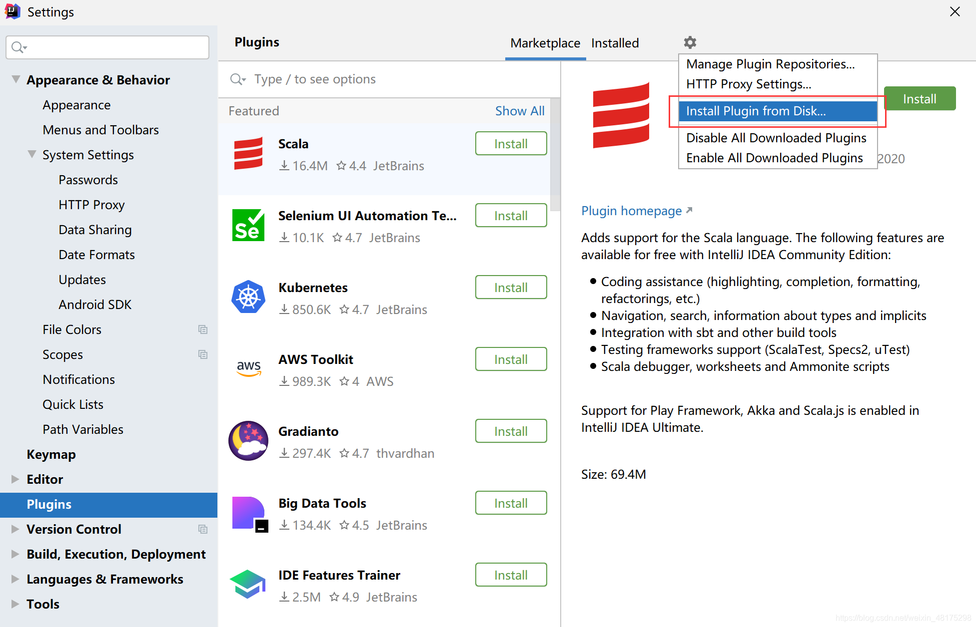The image size is (976, 627).
Task: Install the AWS Toolkit plugin
Action: [511, 359]
